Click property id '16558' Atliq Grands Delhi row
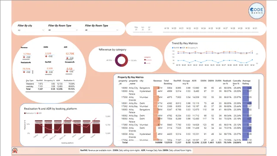Viewport: 277px width, 156px height. click(185, 129)
